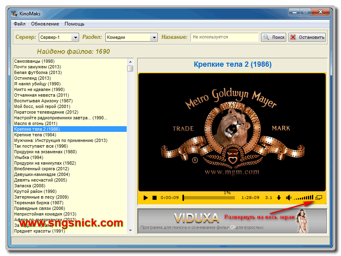Click scroll down arrow of film list
The height and width of the screenshot is (256, 341).
(130, 231)
